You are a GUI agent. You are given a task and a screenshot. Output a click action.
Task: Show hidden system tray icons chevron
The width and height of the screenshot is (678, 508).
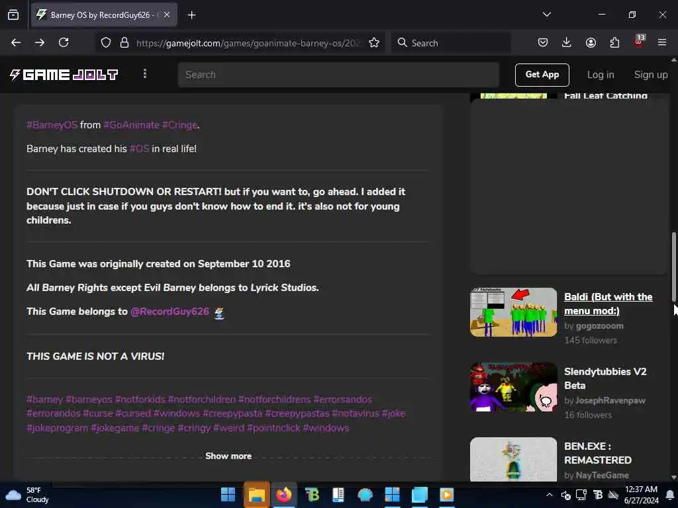click(x=549, y=495)
